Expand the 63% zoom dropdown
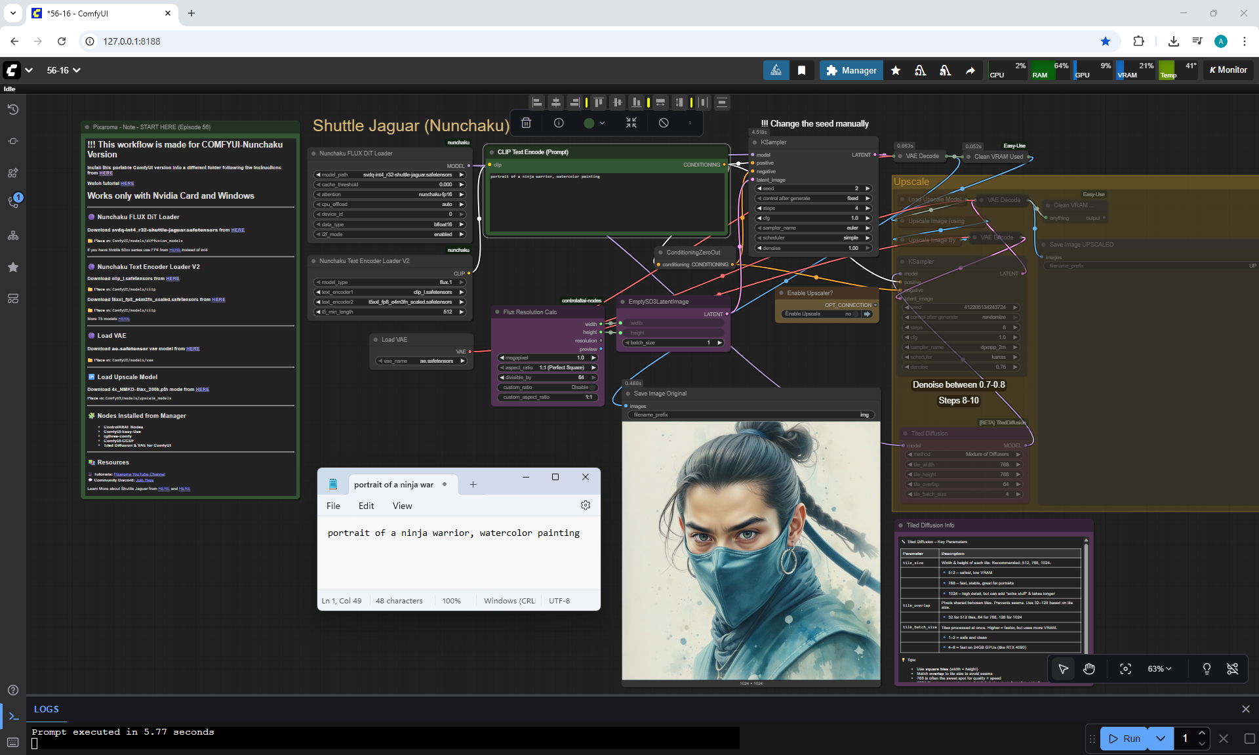The image size is (1259, 755). tap(1159, 668)
